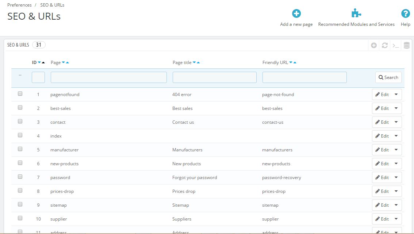Edit the index page entry
The image size is (414, 234).
click(x=382, y=136)
